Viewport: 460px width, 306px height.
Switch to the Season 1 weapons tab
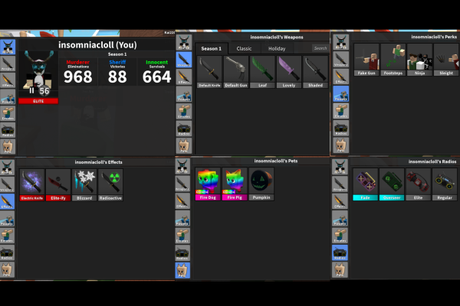point(212,49)
